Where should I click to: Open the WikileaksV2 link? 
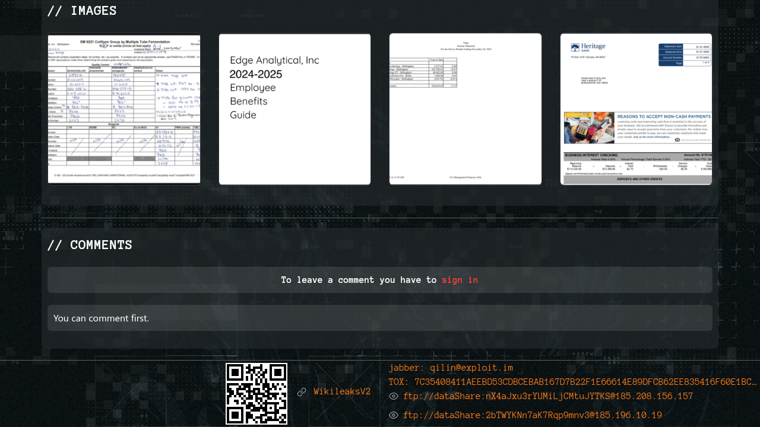click(342, 391)
